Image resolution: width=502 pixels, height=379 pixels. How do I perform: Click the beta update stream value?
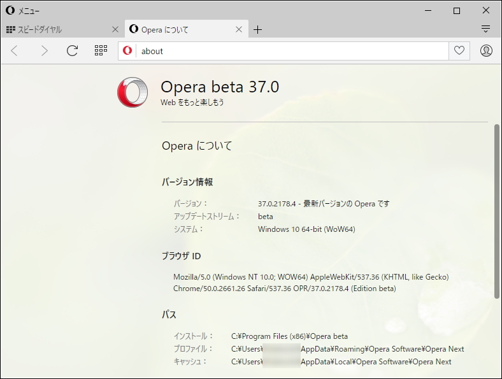point(266,217)
